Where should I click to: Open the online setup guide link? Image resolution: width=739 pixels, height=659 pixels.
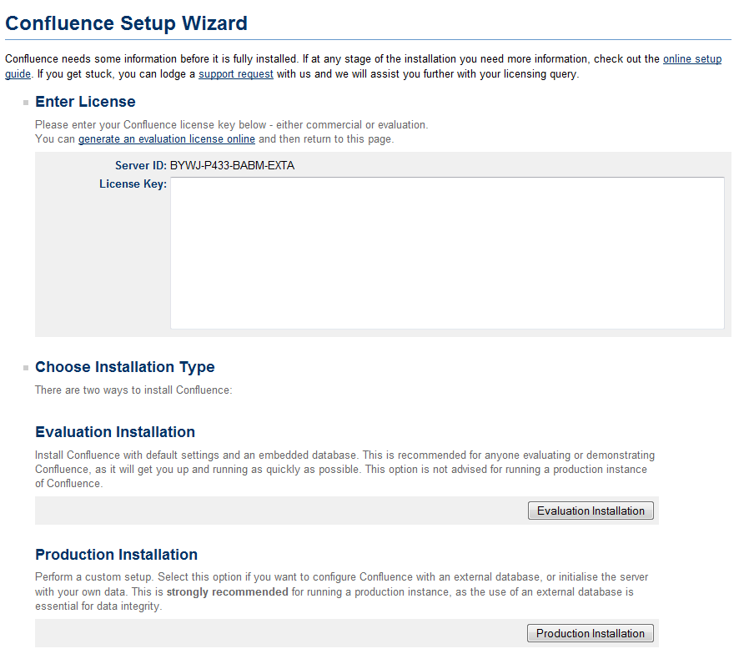[691, 59]
